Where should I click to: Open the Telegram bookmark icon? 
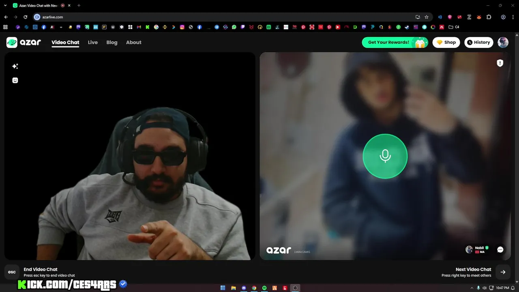tap(217, 27)
